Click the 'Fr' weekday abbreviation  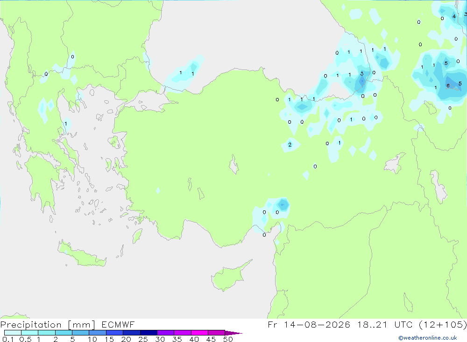click(272, 324)
